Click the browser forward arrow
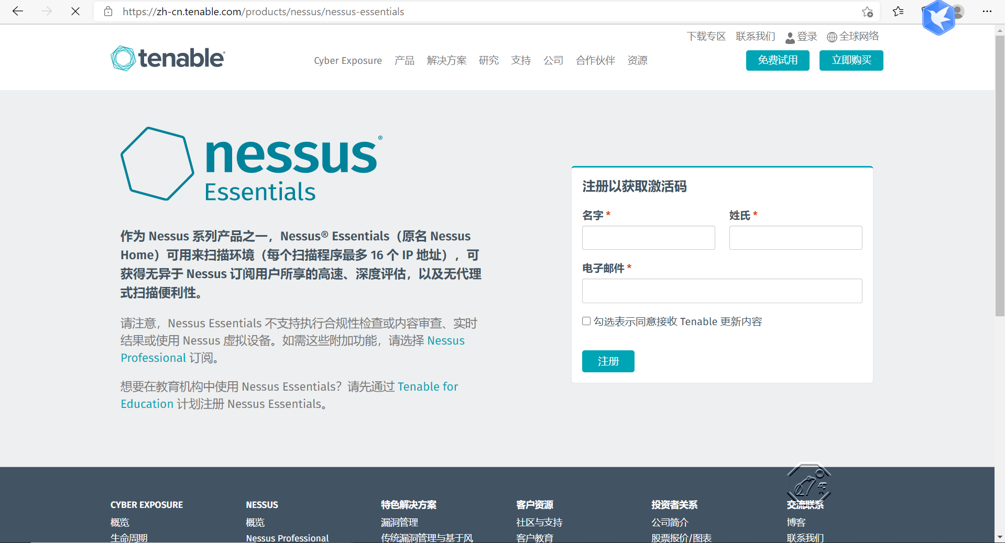The image size is (1005, 543). [x=47, y=12]
